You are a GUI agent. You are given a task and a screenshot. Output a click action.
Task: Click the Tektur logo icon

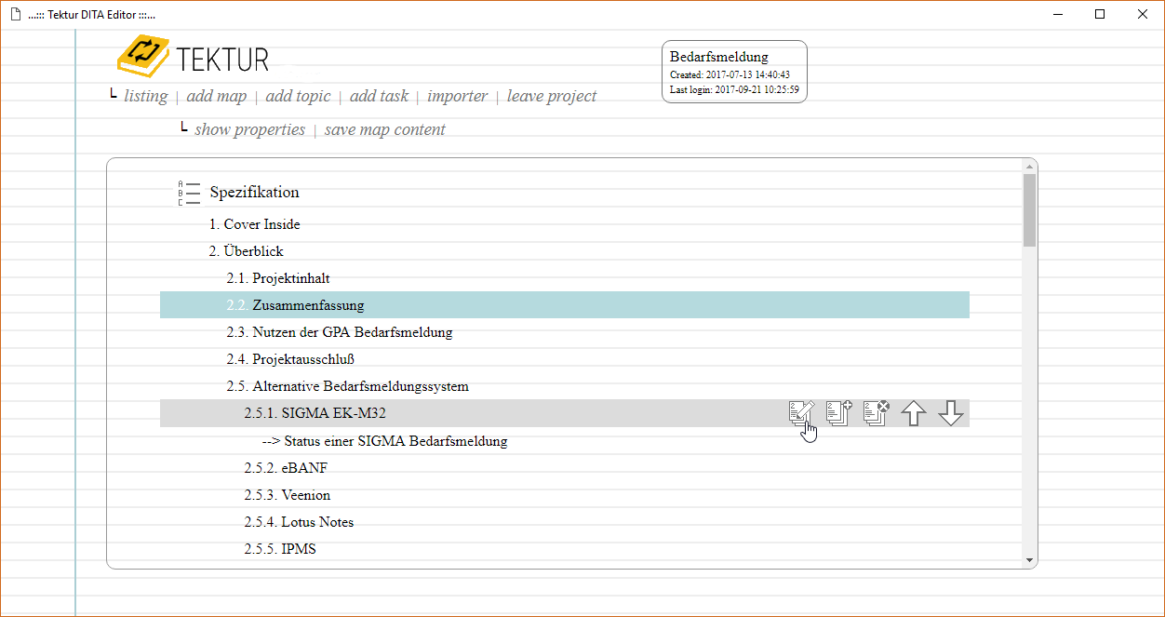pyautogui.click(x=142, y=57)
